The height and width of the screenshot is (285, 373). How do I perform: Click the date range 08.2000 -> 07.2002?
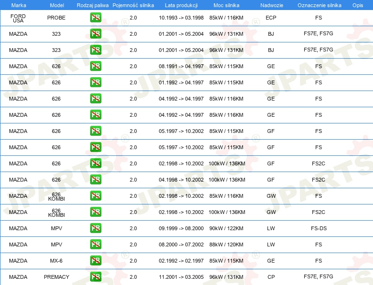coord(181,244)
